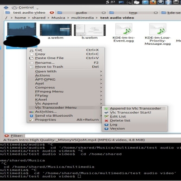Switch to the audio tab
This screenshot has width=181, height=181.
(81, 13)
